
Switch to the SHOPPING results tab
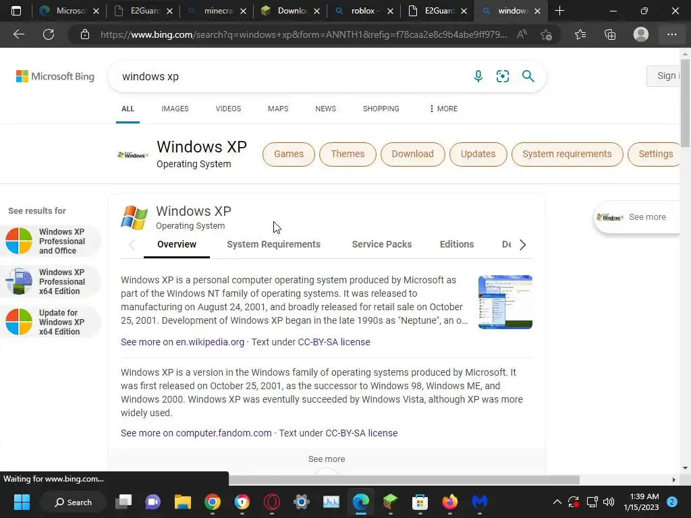[381, 109]
